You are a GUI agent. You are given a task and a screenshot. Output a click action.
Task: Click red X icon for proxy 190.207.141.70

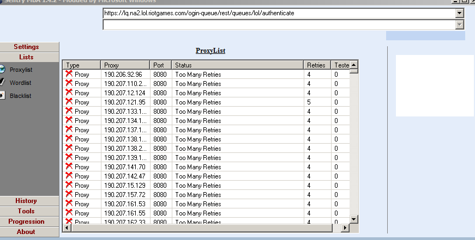69,166
